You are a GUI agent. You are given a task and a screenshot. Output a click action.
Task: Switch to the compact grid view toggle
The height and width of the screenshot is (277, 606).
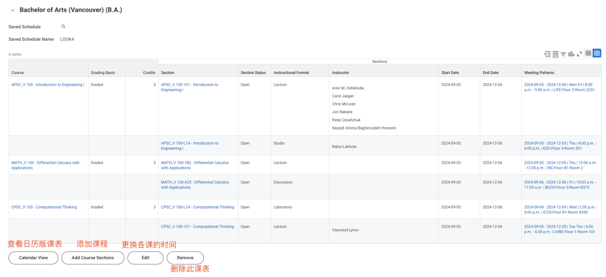point(588,53)
